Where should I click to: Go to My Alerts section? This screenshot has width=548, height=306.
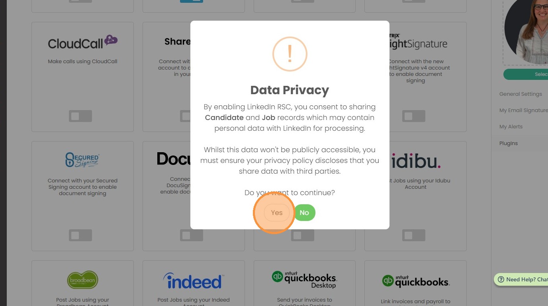tap(511, 127)
